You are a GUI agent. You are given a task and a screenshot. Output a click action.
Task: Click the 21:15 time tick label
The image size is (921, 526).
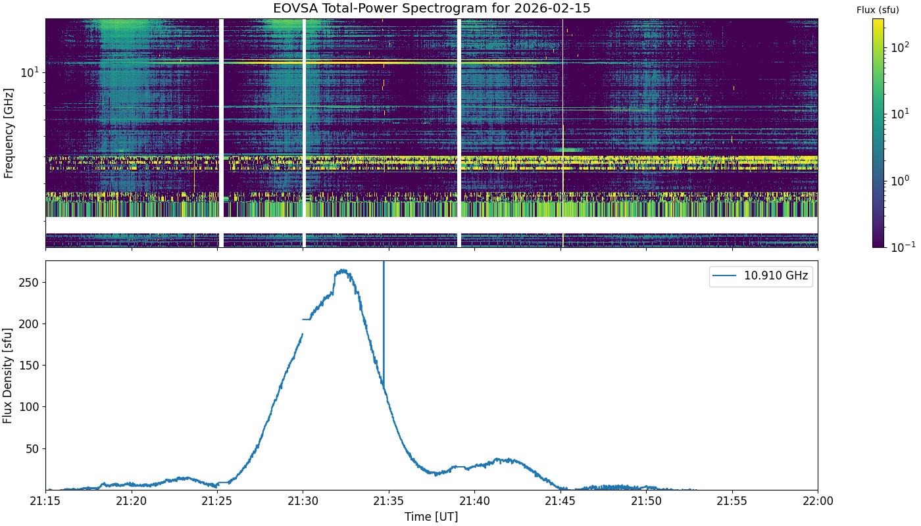pyautogui.click(x=45, y=501)
